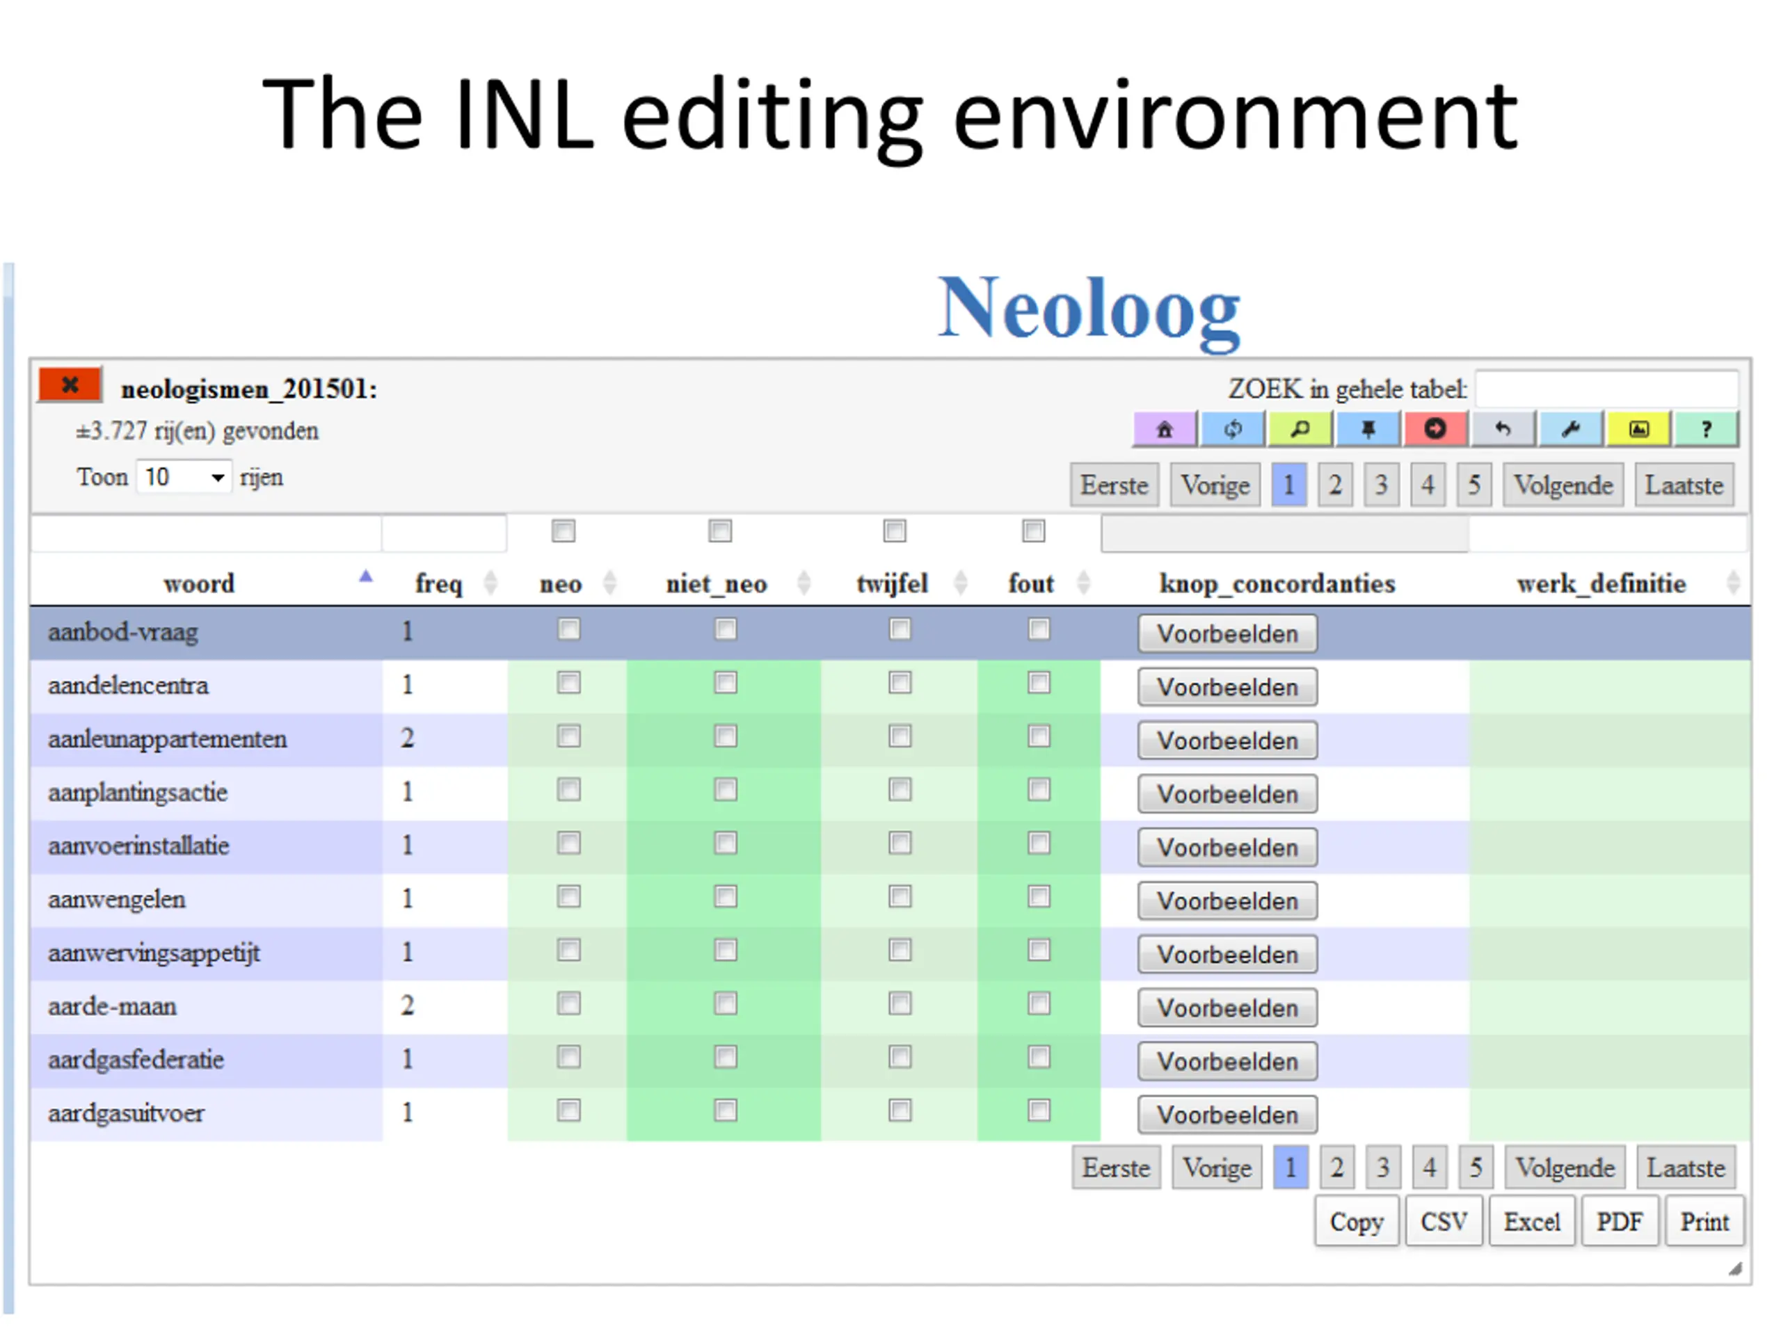Click the blue pushpin icon

click(1368, 429)
